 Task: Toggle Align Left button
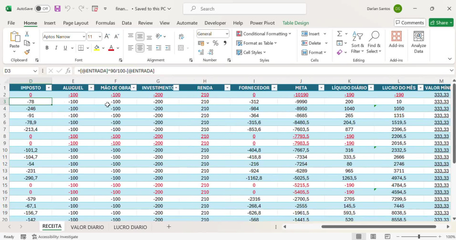[130, 48]
